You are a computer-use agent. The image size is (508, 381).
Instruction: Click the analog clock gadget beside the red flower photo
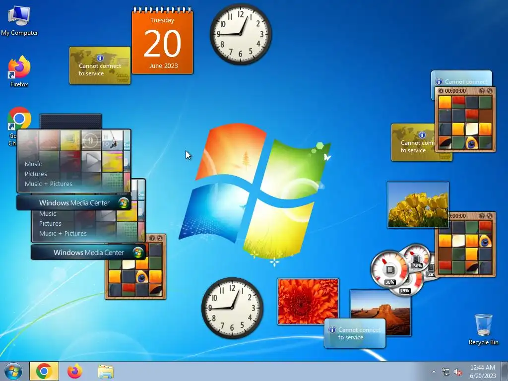click(232, 308)
